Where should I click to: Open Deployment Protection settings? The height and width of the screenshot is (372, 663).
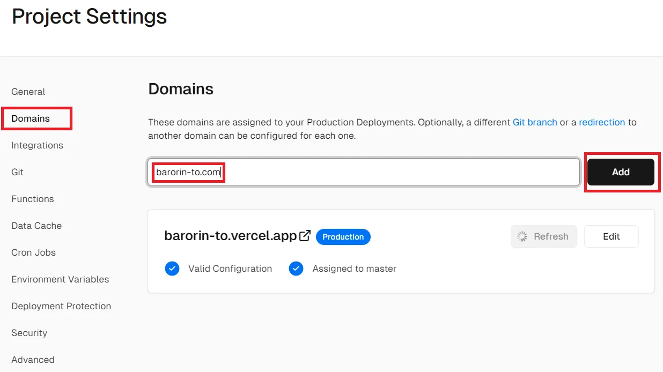[61, 306]
